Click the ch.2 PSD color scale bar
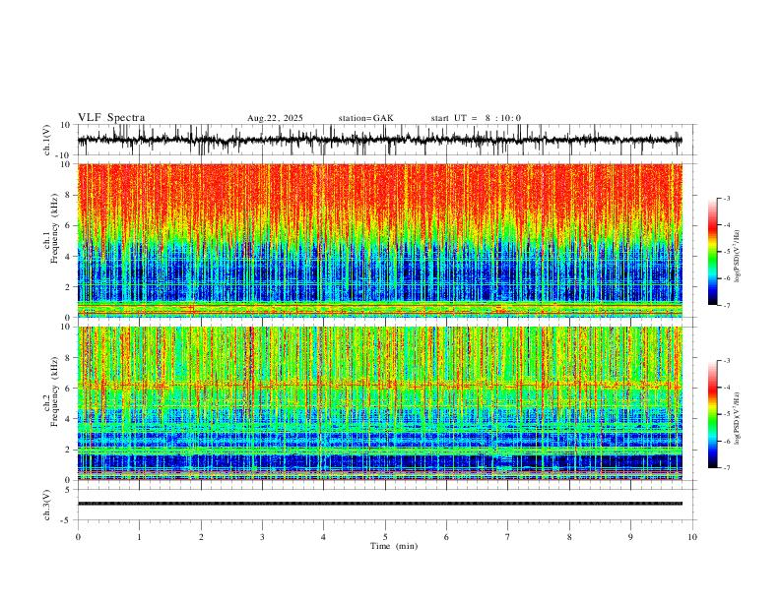780x602 pixels. 713,414
